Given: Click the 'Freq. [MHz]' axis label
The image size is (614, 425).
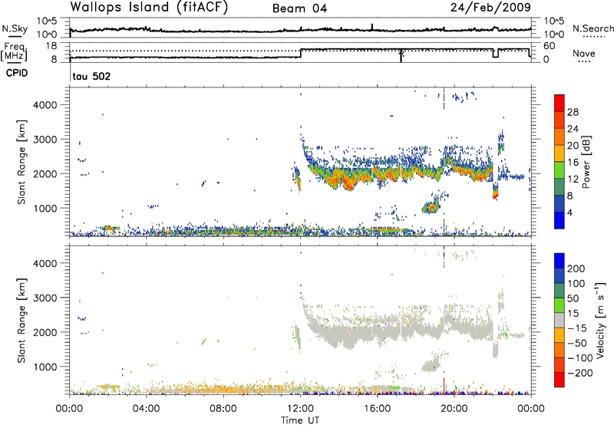Looking at the screenshot, I should (x=15, y=52).
